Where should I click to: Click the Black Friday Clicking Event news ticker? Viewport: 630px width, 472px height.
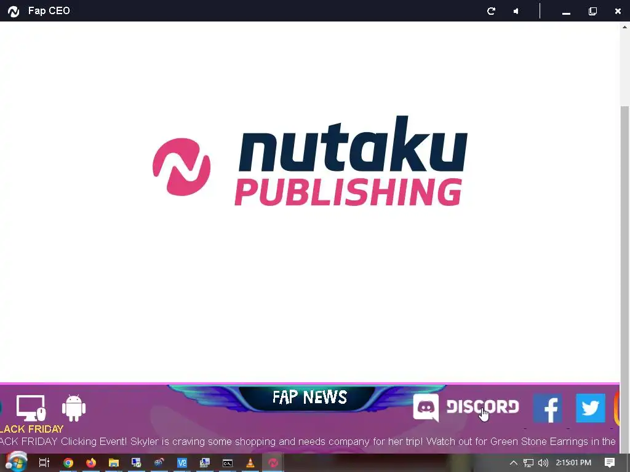(x=308, y=441)
